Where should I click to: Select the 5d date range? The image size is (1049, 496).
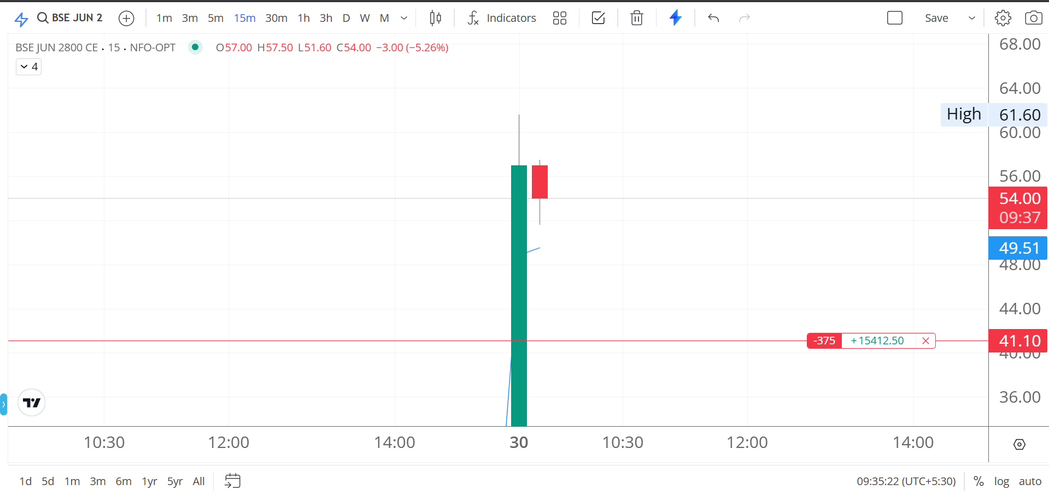coord(48,481)
